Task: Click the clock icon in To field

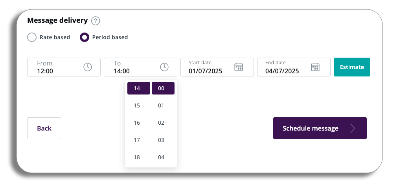Action: click(x=164, y=67)
